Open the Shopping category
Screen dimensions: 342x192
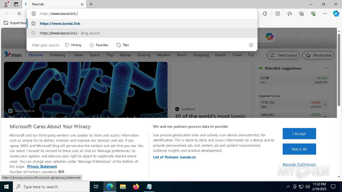(201, 55)
